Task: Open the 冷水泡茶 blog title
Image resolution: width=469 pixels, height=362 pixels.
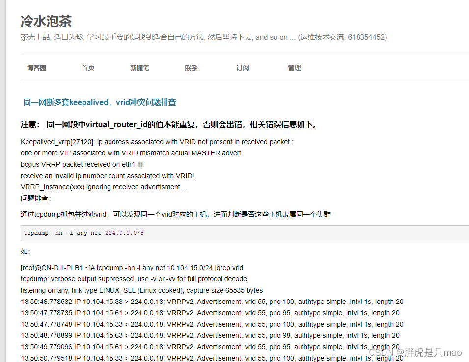Action: 46,21
